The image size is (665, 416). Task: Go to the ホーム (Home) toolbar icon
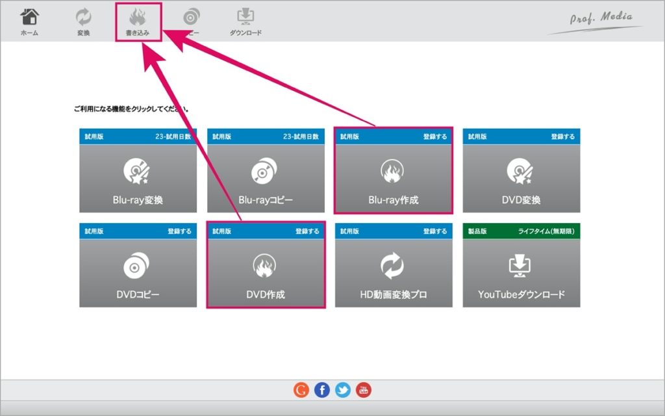(x=29, y=21)
